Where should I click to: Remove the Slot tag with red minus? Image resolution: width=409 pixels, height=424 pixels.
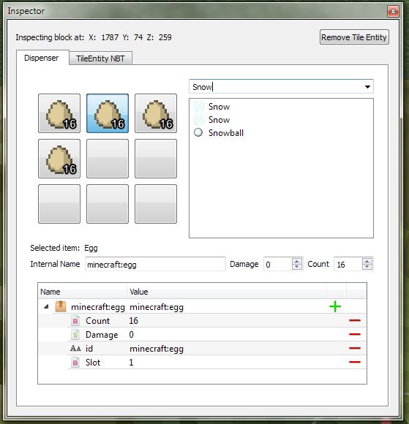[355, 362]
